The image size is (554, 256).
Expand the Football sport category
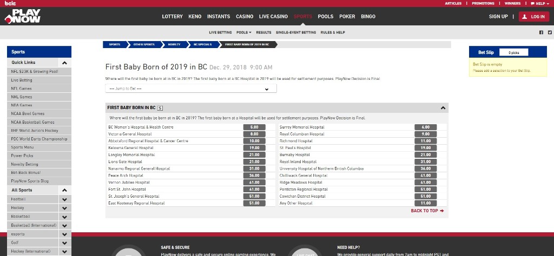tap(64, 199)
